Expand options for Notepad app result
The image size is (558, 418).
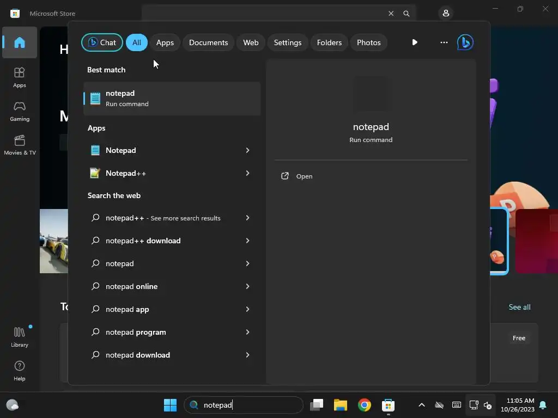point(248,150)
